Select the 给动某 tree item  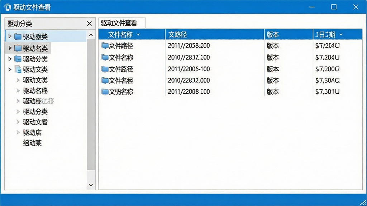(32, 143)
